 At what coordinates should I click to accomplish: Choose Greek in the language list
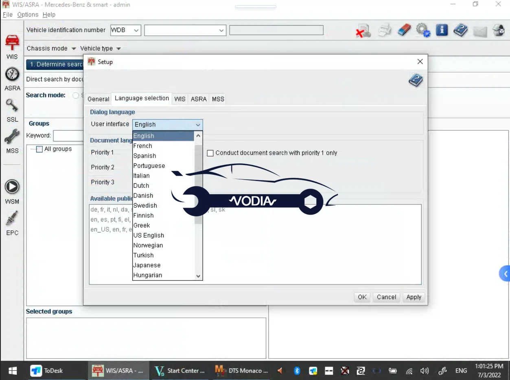[164, 226]
